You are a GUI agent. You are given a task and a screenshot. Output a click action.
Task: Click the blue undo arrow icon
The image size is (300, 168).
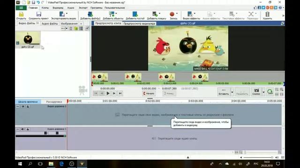point(38,2)
